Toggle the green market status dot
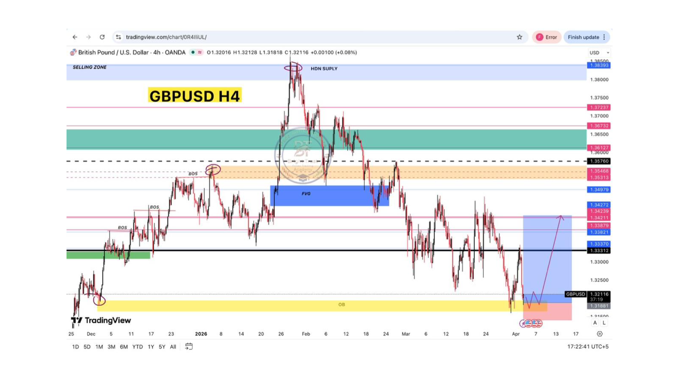 [x=193, y=52]
